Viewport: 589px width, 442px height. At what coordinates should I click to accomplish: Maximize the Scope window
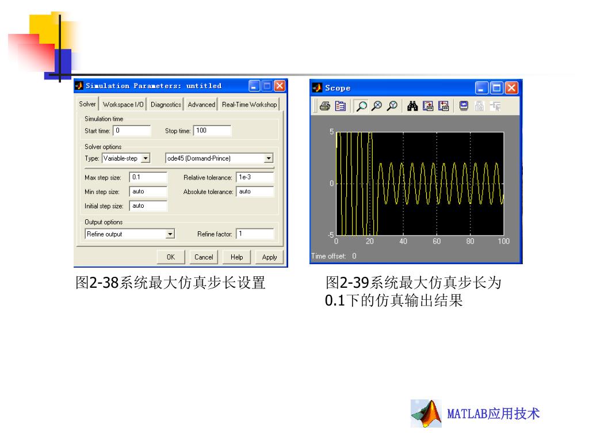click(496, 88)
